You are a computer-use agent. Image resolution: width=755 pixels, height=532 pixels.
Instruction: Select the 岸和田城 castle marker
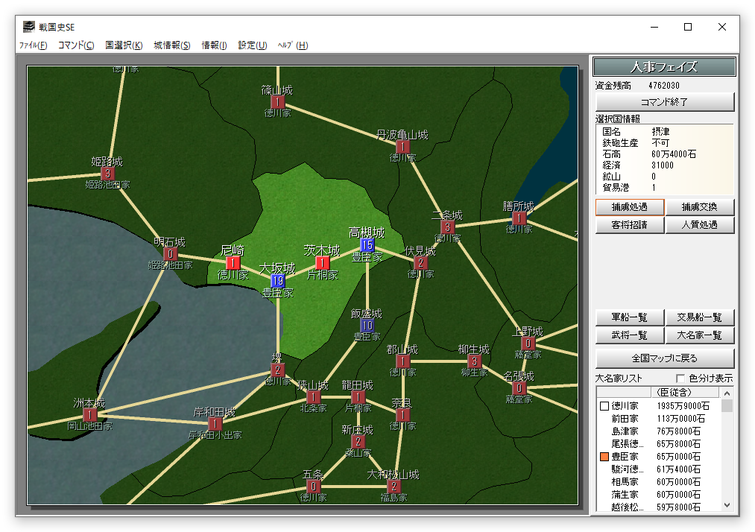[x=215, y=424]
